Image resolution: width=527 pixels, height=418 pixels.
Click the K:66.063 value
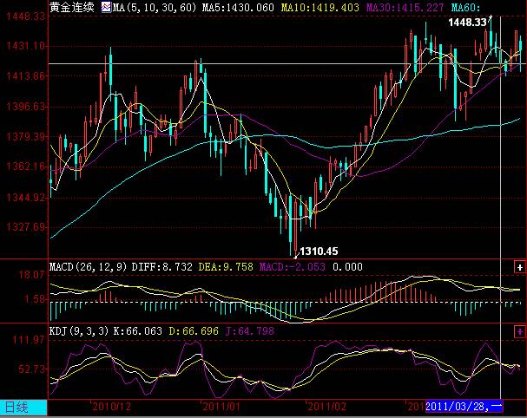[x=137, y=331]
